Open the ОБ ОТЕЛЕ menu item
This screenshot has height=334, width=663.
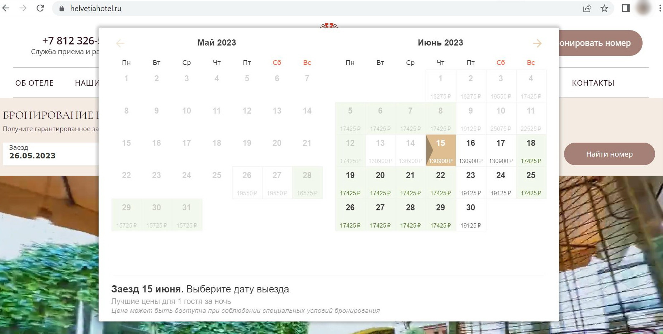coord(34,83)
